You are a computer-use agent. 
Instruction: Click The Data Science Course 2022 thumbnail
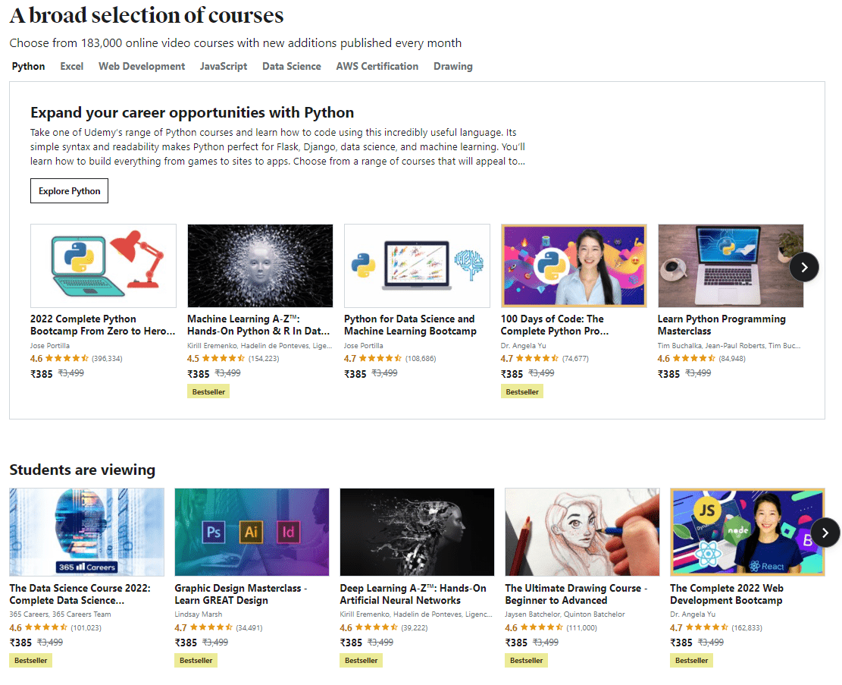tap(86, 532)
